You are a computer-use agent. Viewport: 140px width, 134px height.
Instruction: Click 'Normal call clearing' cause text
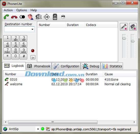pos(118,84)
